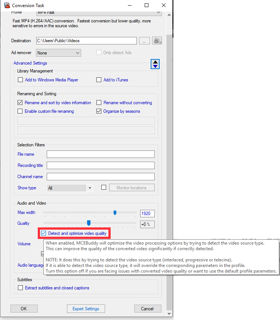
Task: Enable Add to Windows Media Player
Action: pyautogui.click(x=21, y=80)
